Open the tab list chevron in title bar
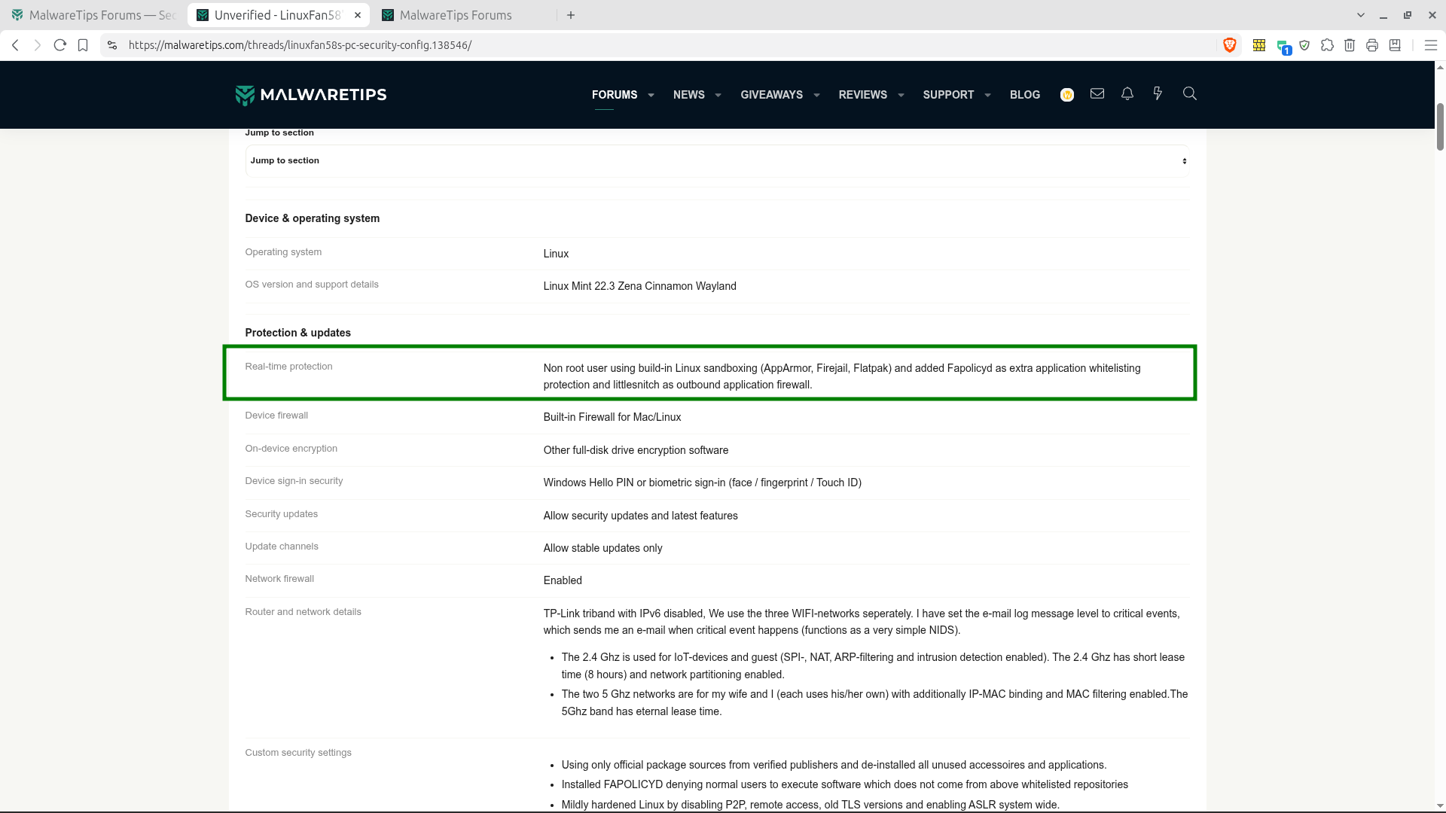Image resolution: width=1446 pixels, height=813 pixels. click(x=1361, y=15)
